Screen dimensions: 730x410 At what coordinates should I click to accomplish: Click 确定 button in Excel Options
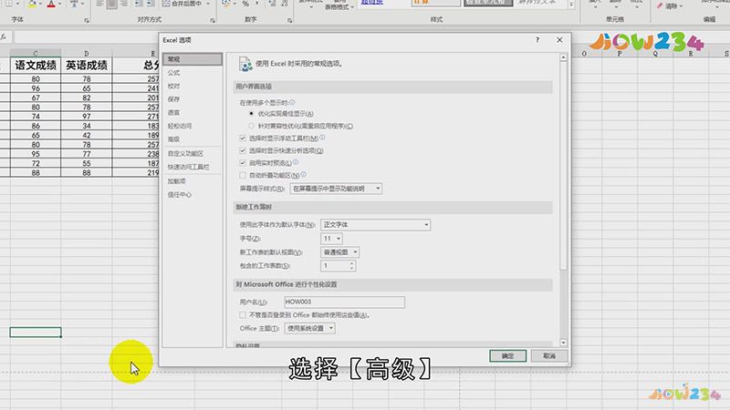pos(507,355)
